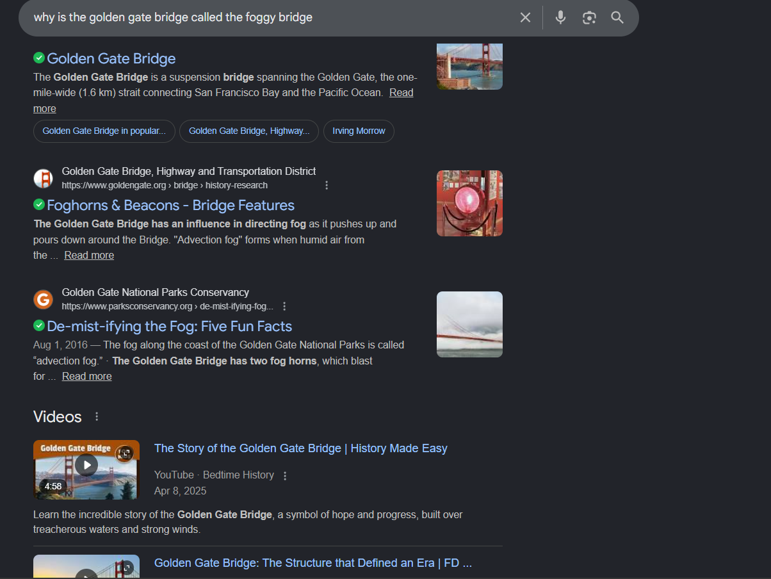Open the Videos section options menu
Image resolution: width=771 pixels, height=579 pixels.
point(97,416)
